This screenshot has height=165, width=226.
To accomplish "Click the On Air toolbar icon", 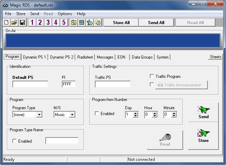I will click(82, 22).
